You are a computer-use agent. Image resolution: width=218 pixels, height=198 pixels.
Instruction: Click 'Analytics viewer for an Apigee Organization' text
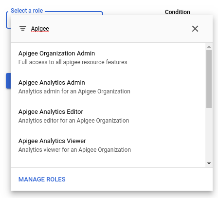click(74, 150)
